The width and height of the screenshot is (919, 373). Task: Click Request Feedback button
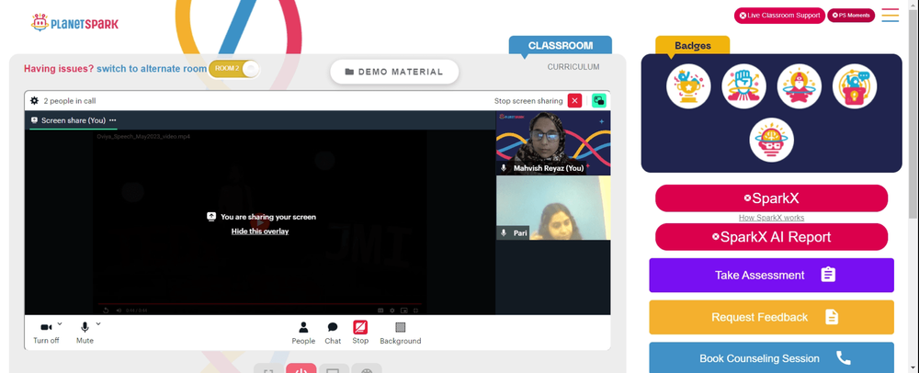pos(771,317)
